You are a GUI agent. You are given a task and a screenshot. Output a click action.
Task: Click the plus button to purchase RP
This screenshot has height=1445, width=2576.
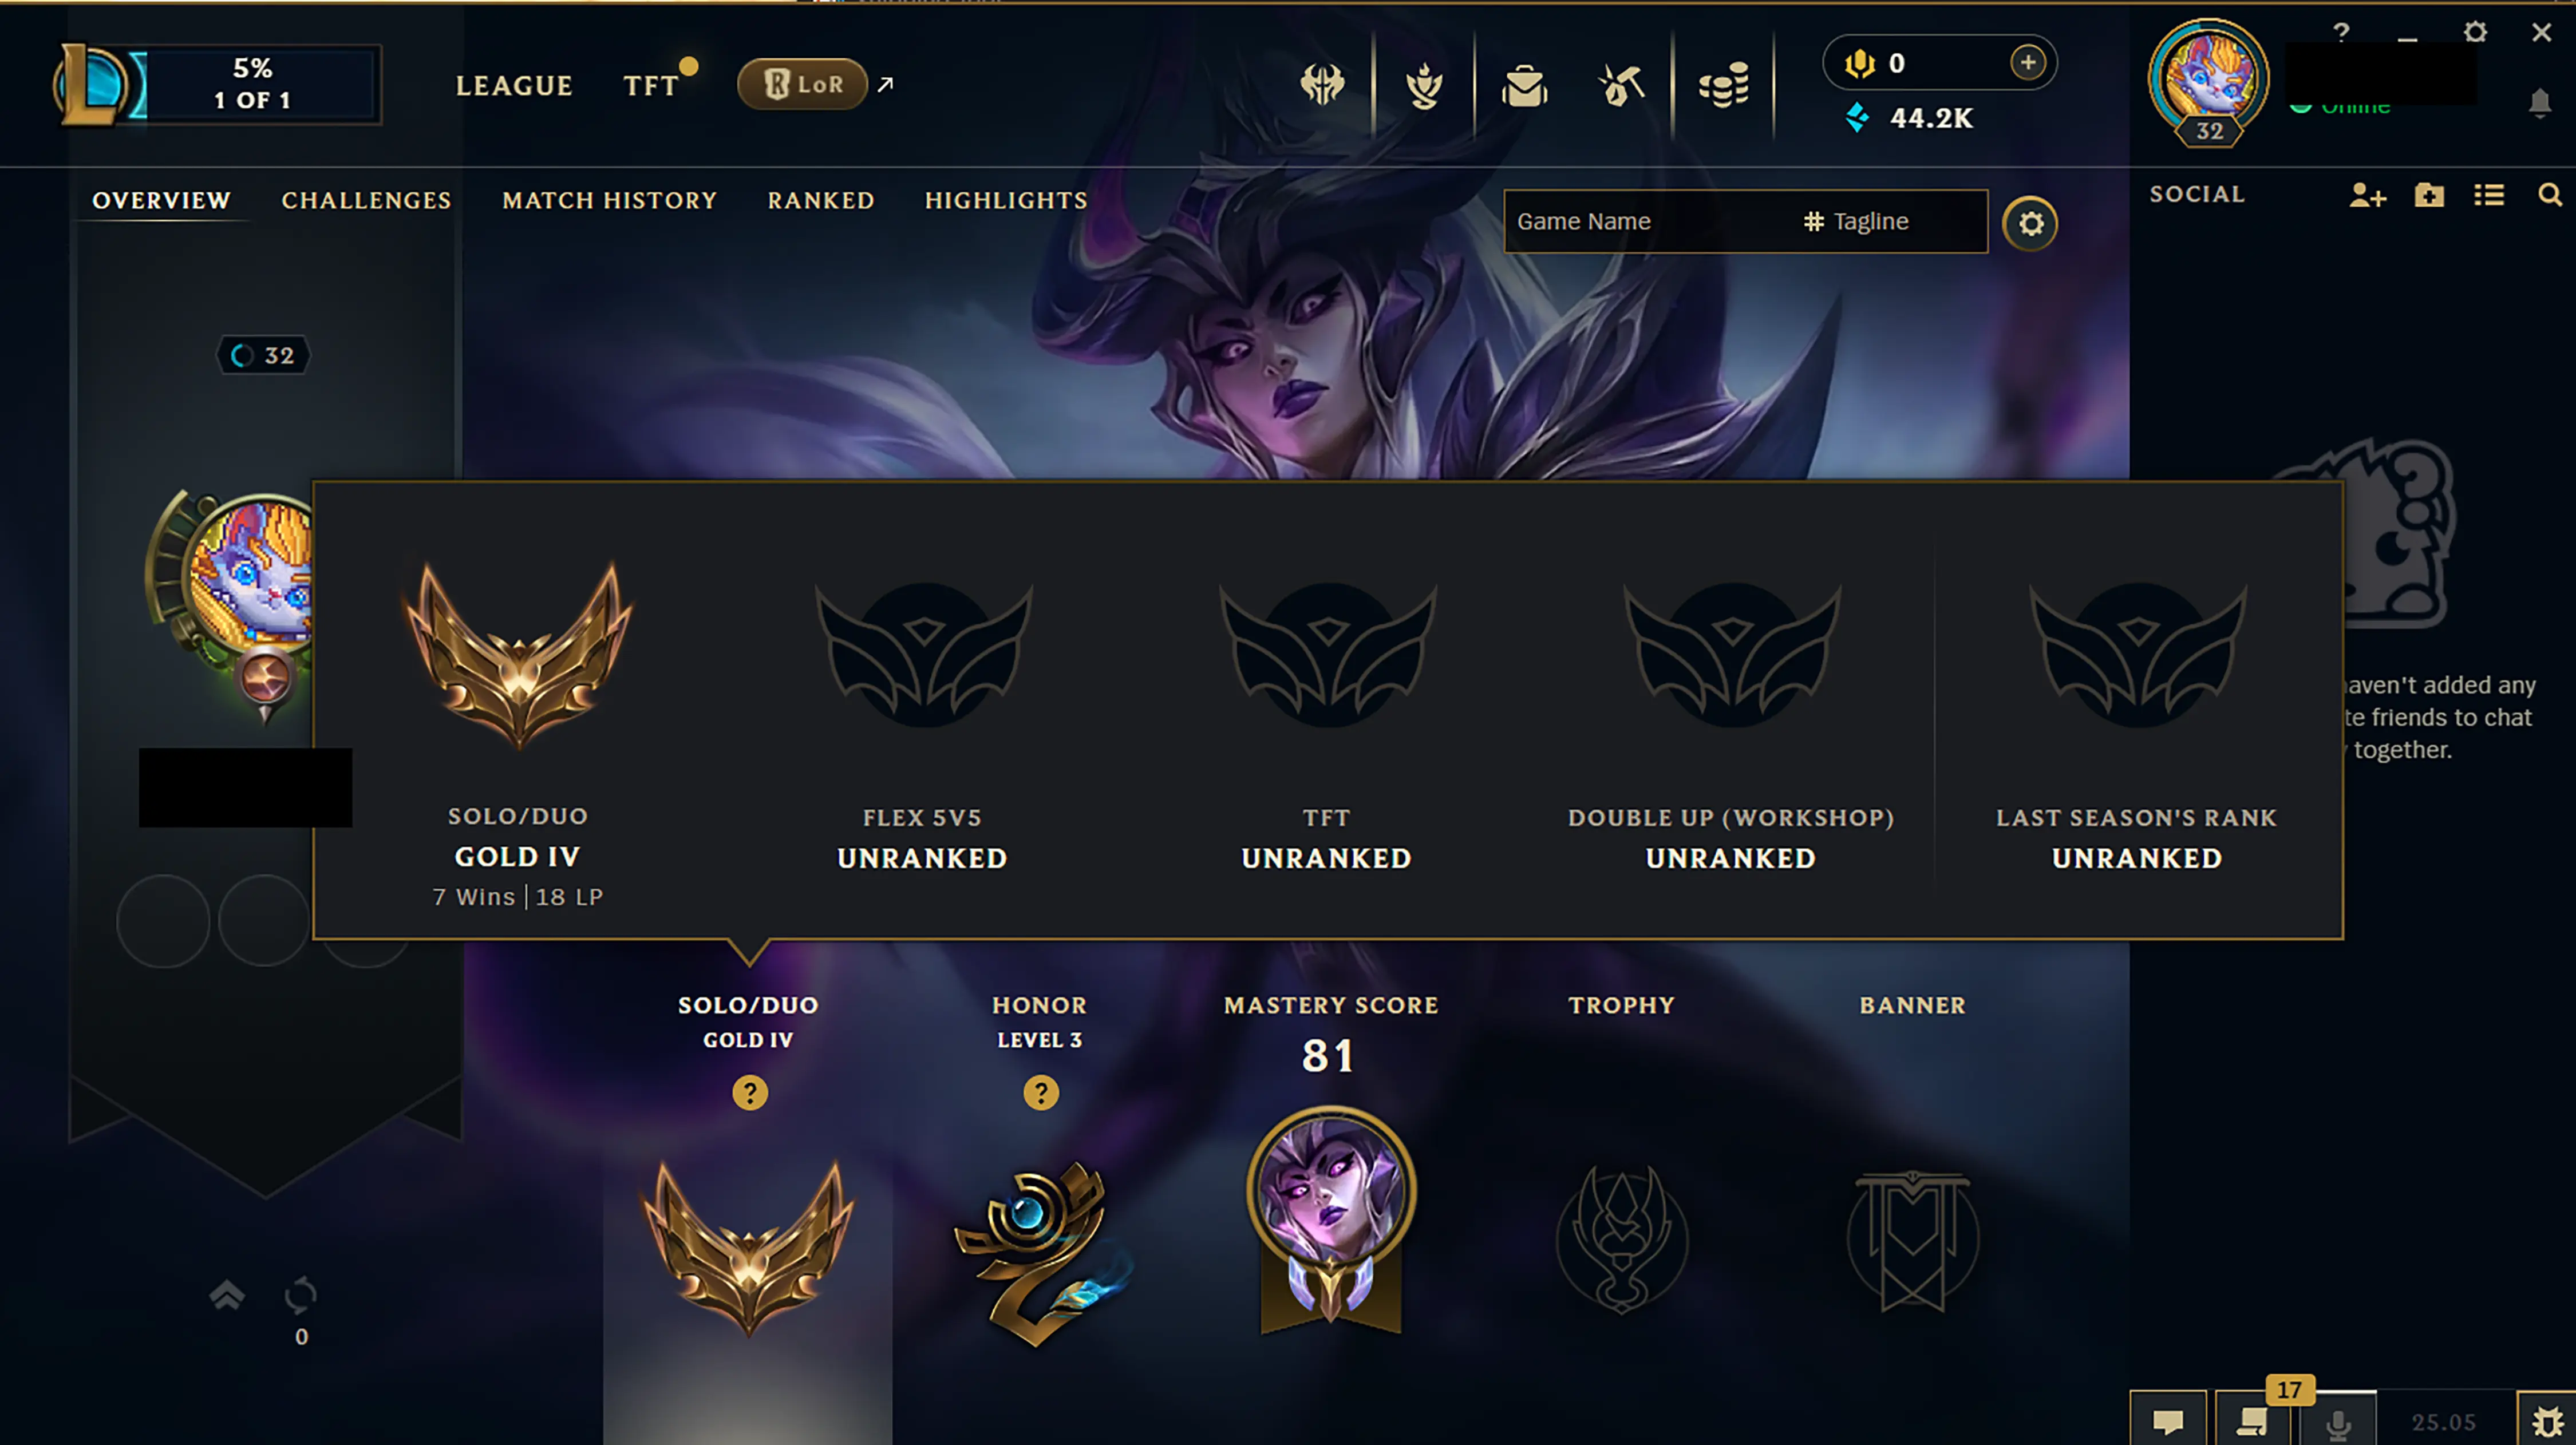2027,63
